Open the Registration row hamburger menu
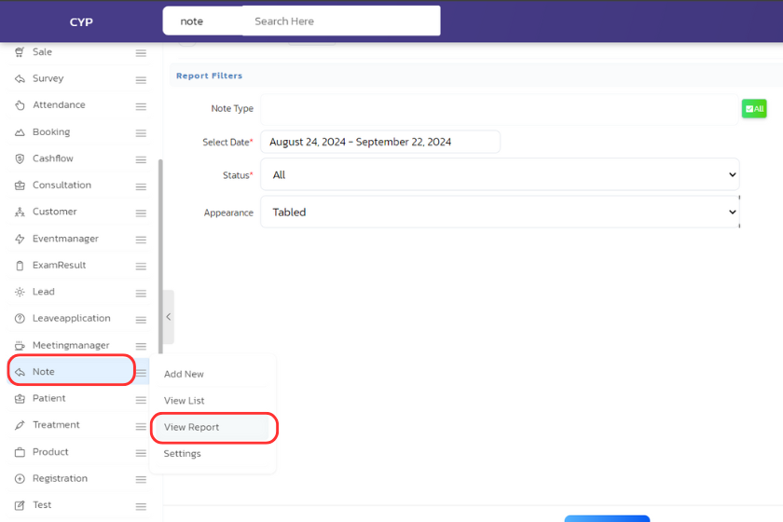Viewport: 783px width, 522px height. pyautogui.click(x=141, y=479)
